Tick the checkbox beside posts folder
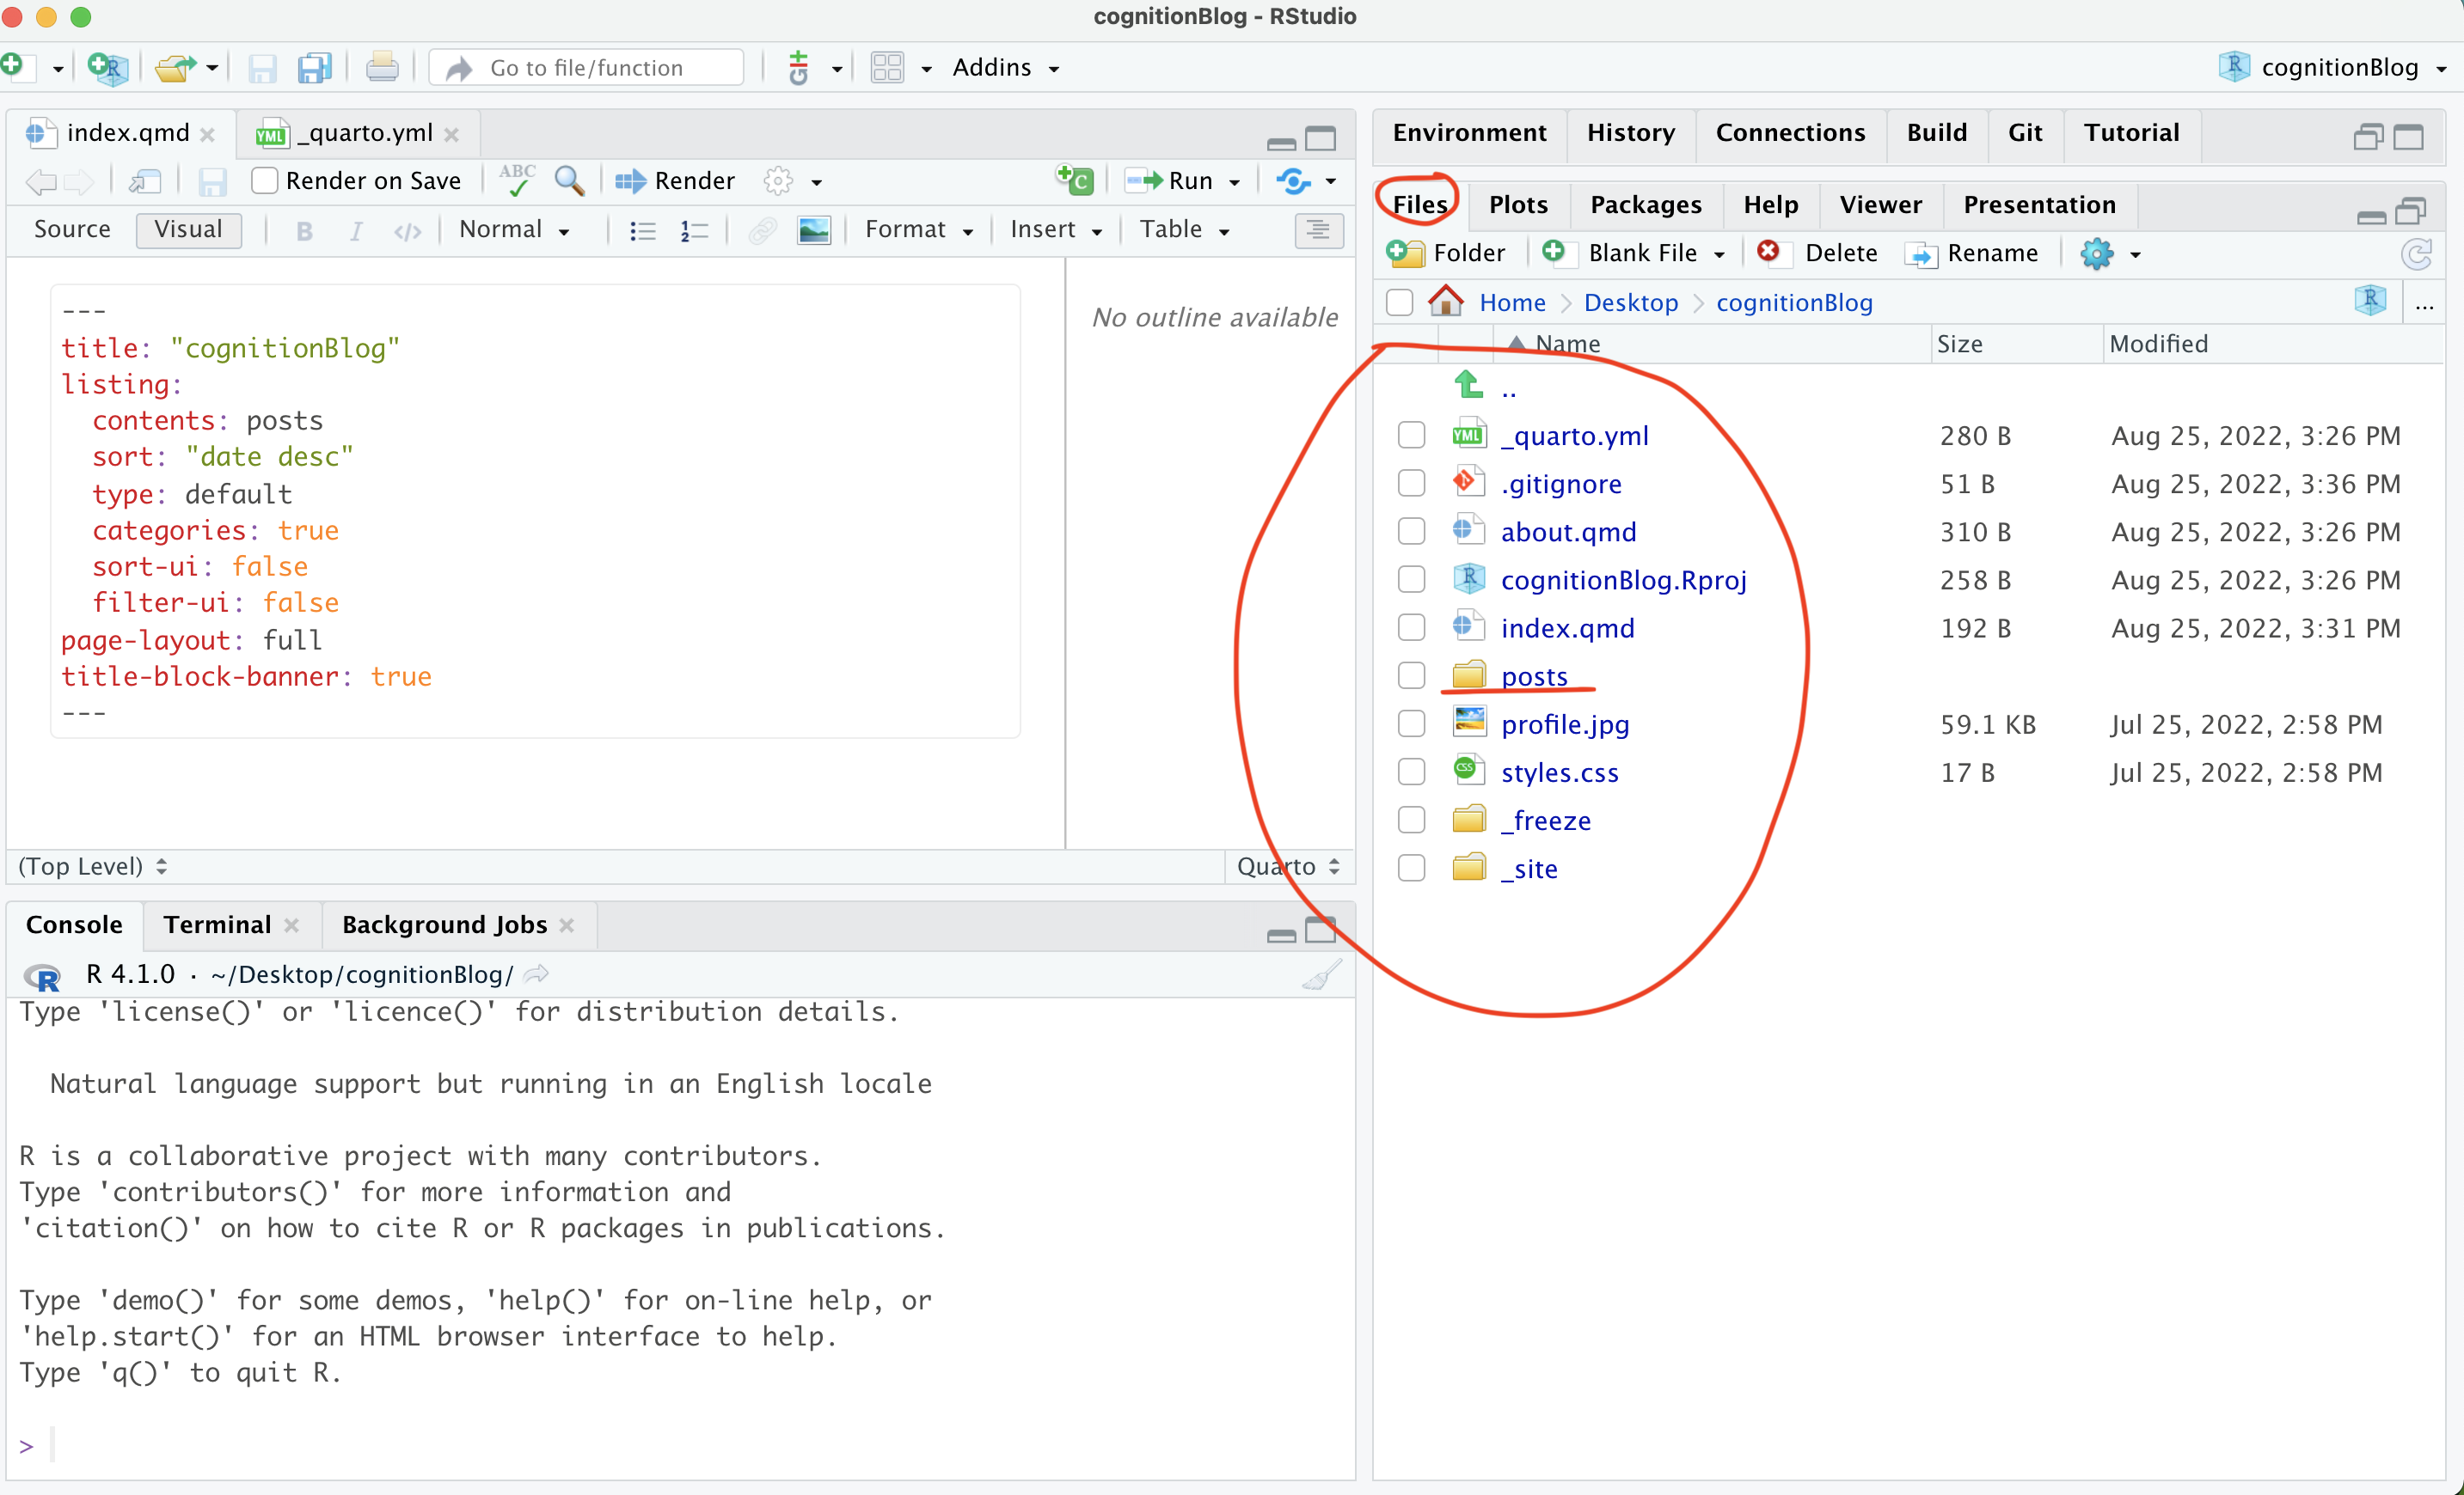 1411,675
